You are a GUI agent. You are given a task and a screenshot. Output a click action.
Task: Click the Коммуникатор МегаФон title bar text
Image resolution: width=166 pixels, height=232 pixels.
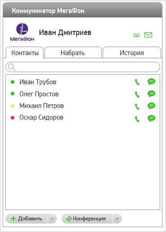click(48, 11)
